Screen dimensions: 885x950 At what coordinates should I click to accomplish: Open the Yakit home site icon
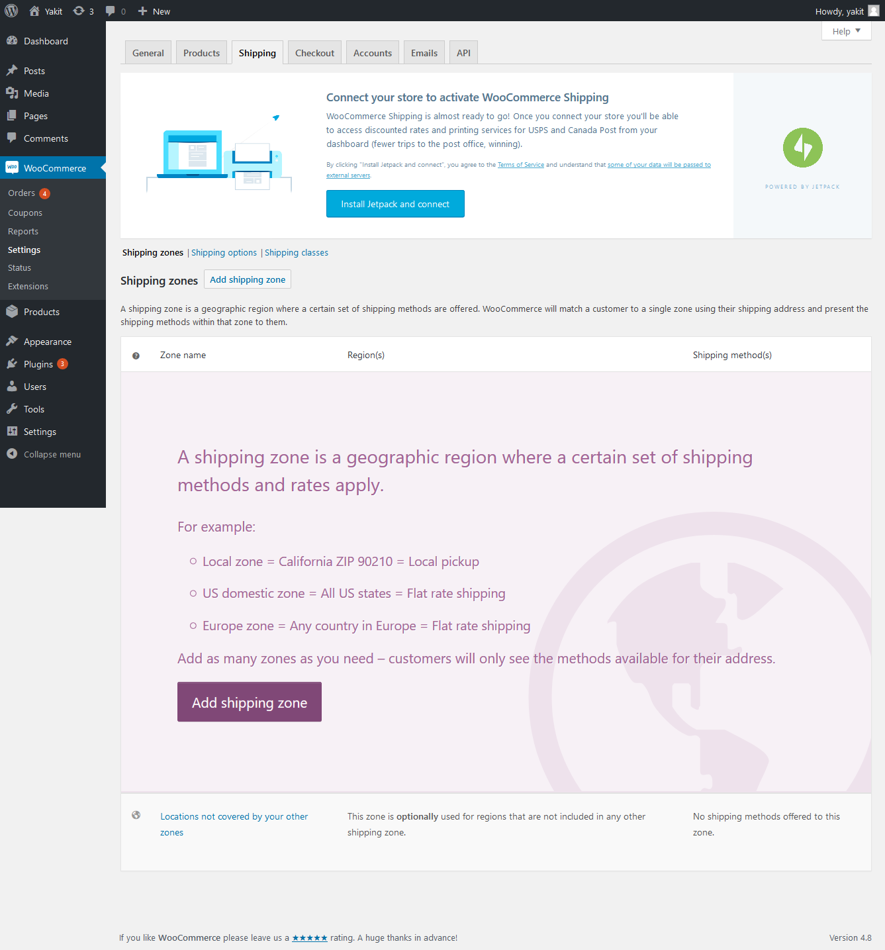coord(34,11)
